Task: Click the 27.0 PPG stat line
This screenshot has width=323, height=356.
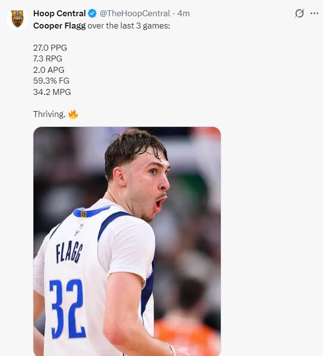Action: pos(50,48)
